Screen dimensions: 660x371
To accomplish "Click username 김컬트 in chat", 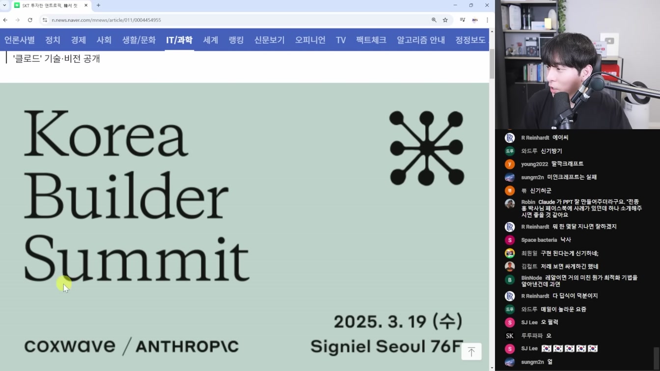I will (529, 266).
